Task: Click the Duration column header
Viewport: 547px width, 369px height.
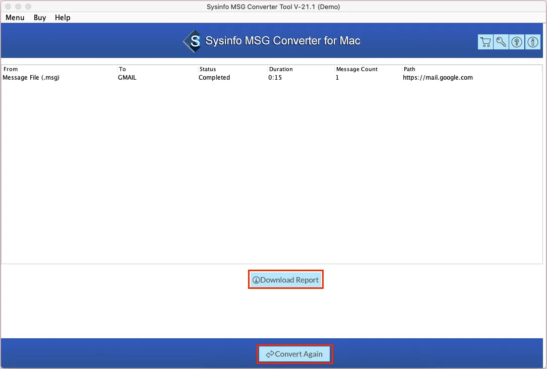Action: click(281, 69)
